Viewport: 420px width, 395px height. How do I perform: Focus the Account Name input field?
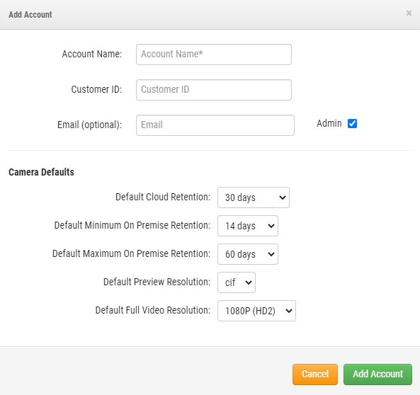[214, 55]
